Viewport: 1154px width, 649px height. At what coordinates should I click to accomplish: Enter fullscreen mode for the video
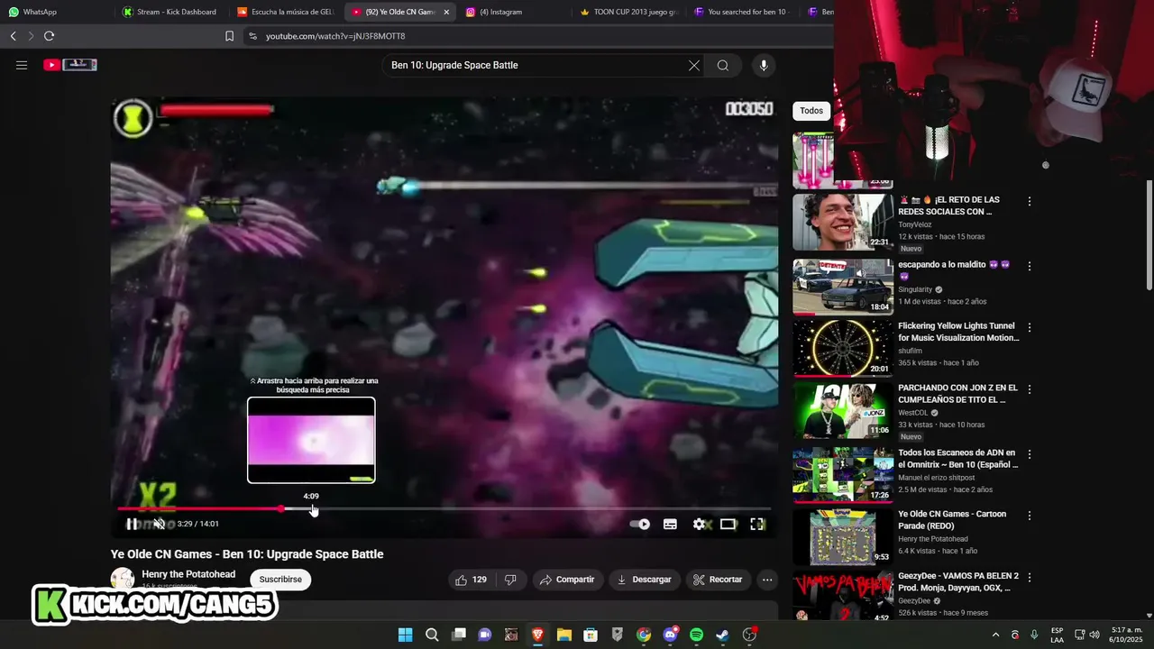coord(757,524)
